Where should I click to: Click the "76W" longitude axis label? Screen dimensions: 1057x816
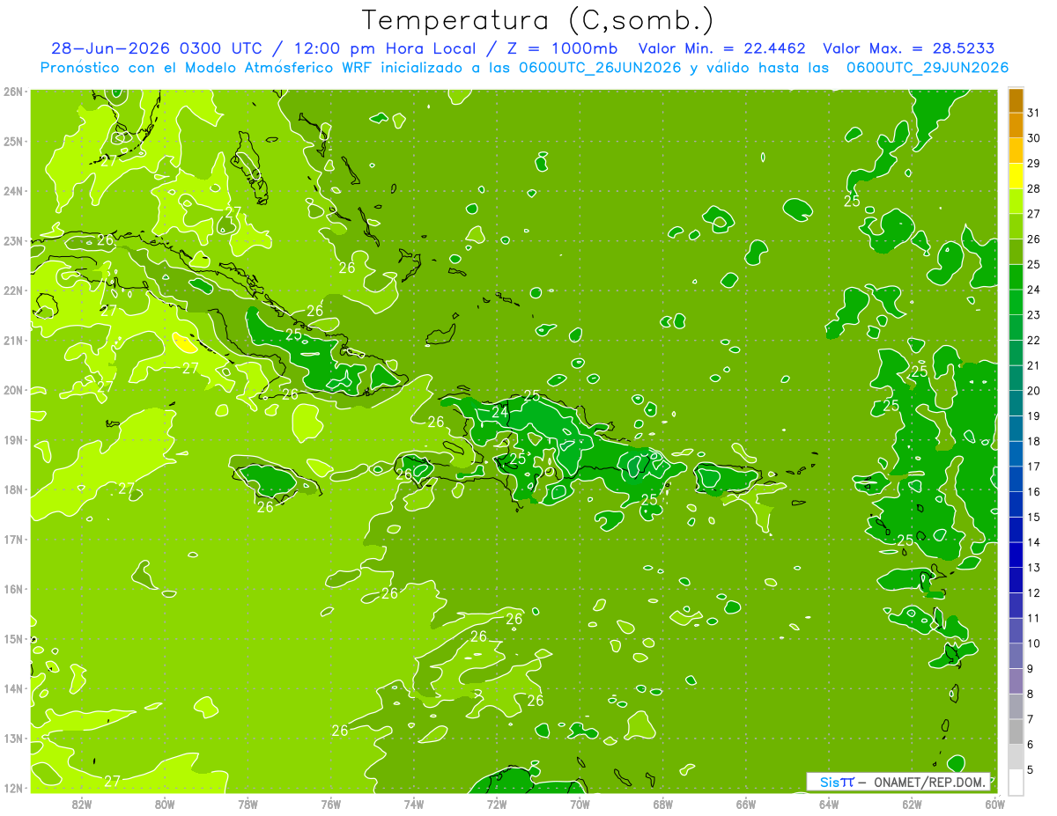(x=331, y=804)
